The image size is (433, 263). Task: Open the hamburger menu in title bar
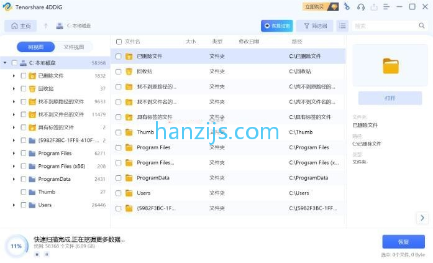click(386, 7)
